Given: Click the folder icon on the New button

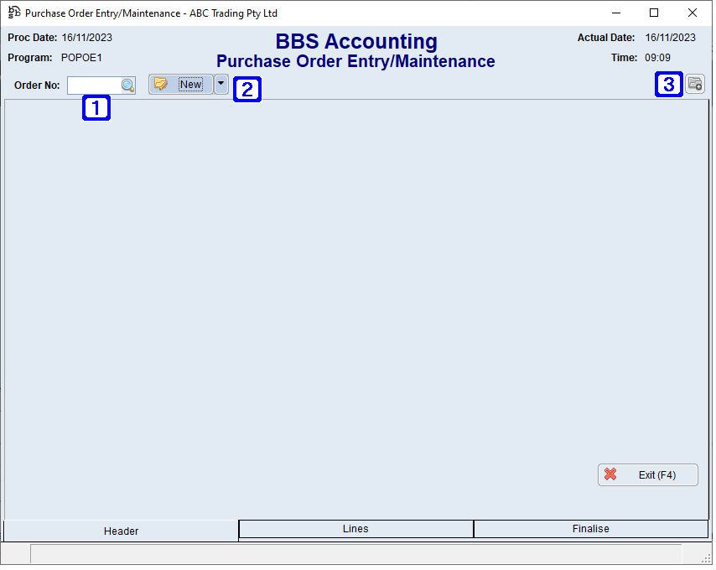Looking at the screenshot, I should 162,84.
